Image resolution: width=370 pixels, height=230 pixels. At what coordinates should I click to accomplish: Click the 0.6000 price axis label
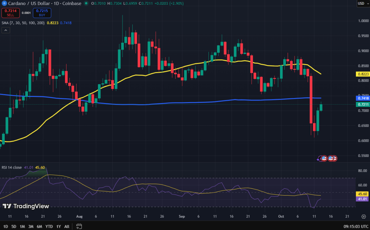click(x=363, y=141)
